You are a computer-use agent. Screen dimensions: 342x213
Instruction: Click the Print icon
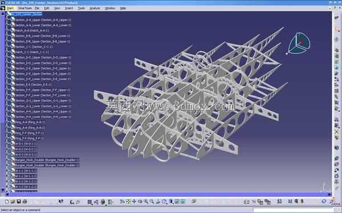[x=25, y=202]
